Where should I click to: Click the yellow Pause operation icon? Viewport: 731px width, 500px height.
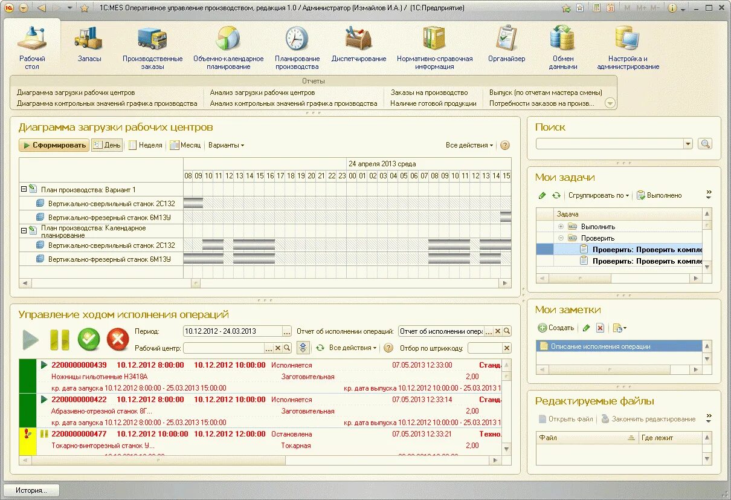(x=59, y=340)
